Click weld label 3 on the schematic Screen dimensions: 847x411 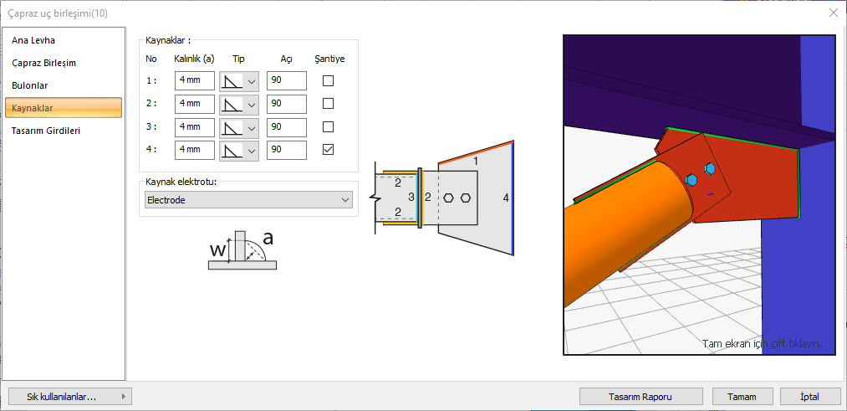pyautogui.click(x=411, y=198)
